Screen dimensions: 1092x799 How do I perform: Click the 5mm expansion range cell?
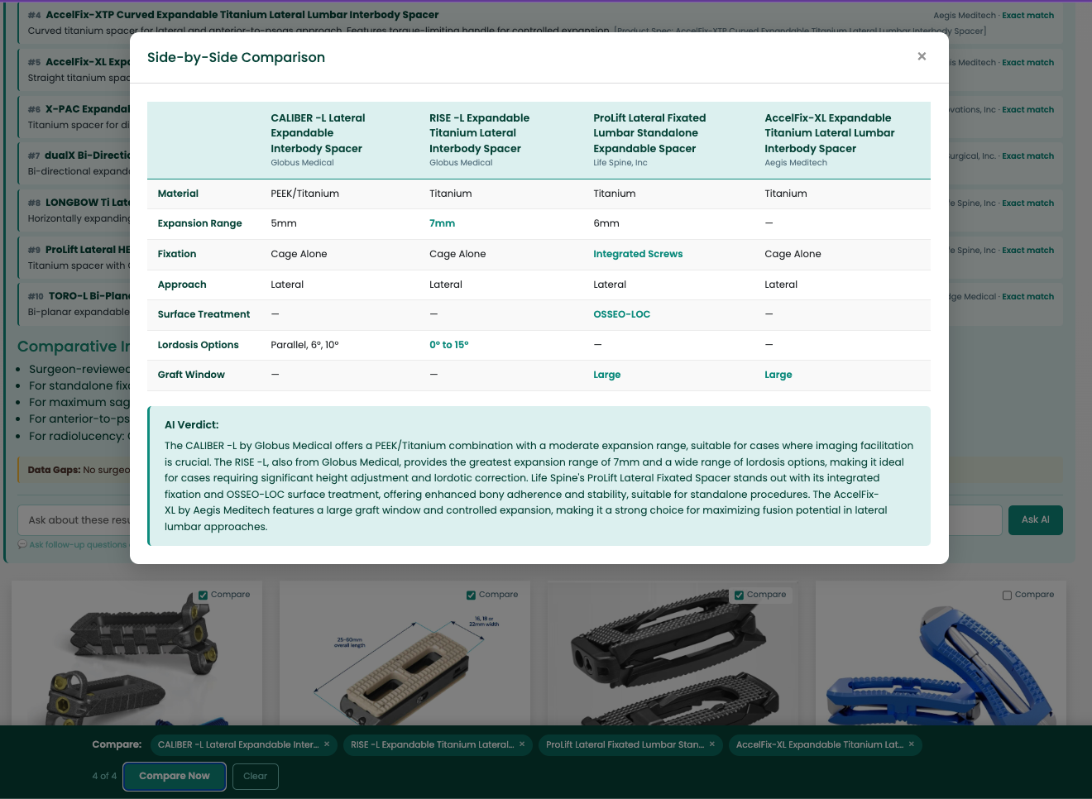coord(283,223)
